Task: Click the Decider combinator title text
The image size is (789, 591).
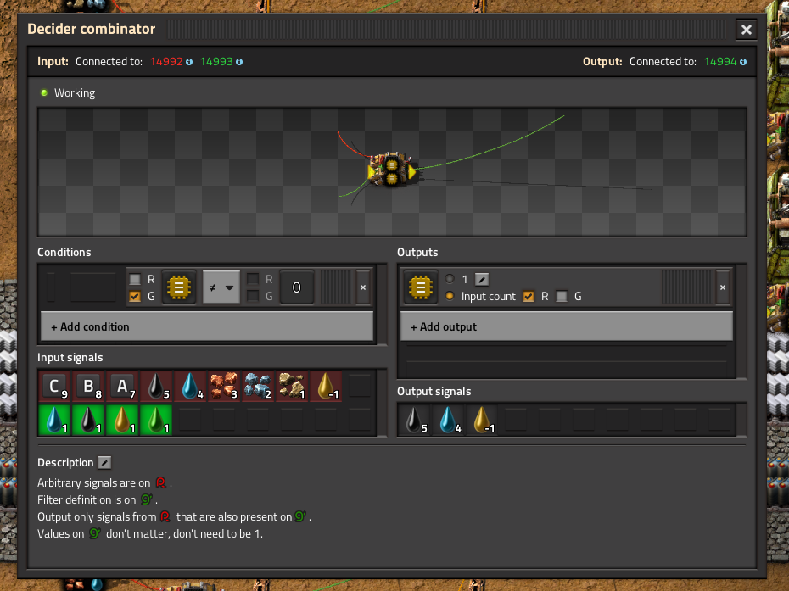Action: 91,29
